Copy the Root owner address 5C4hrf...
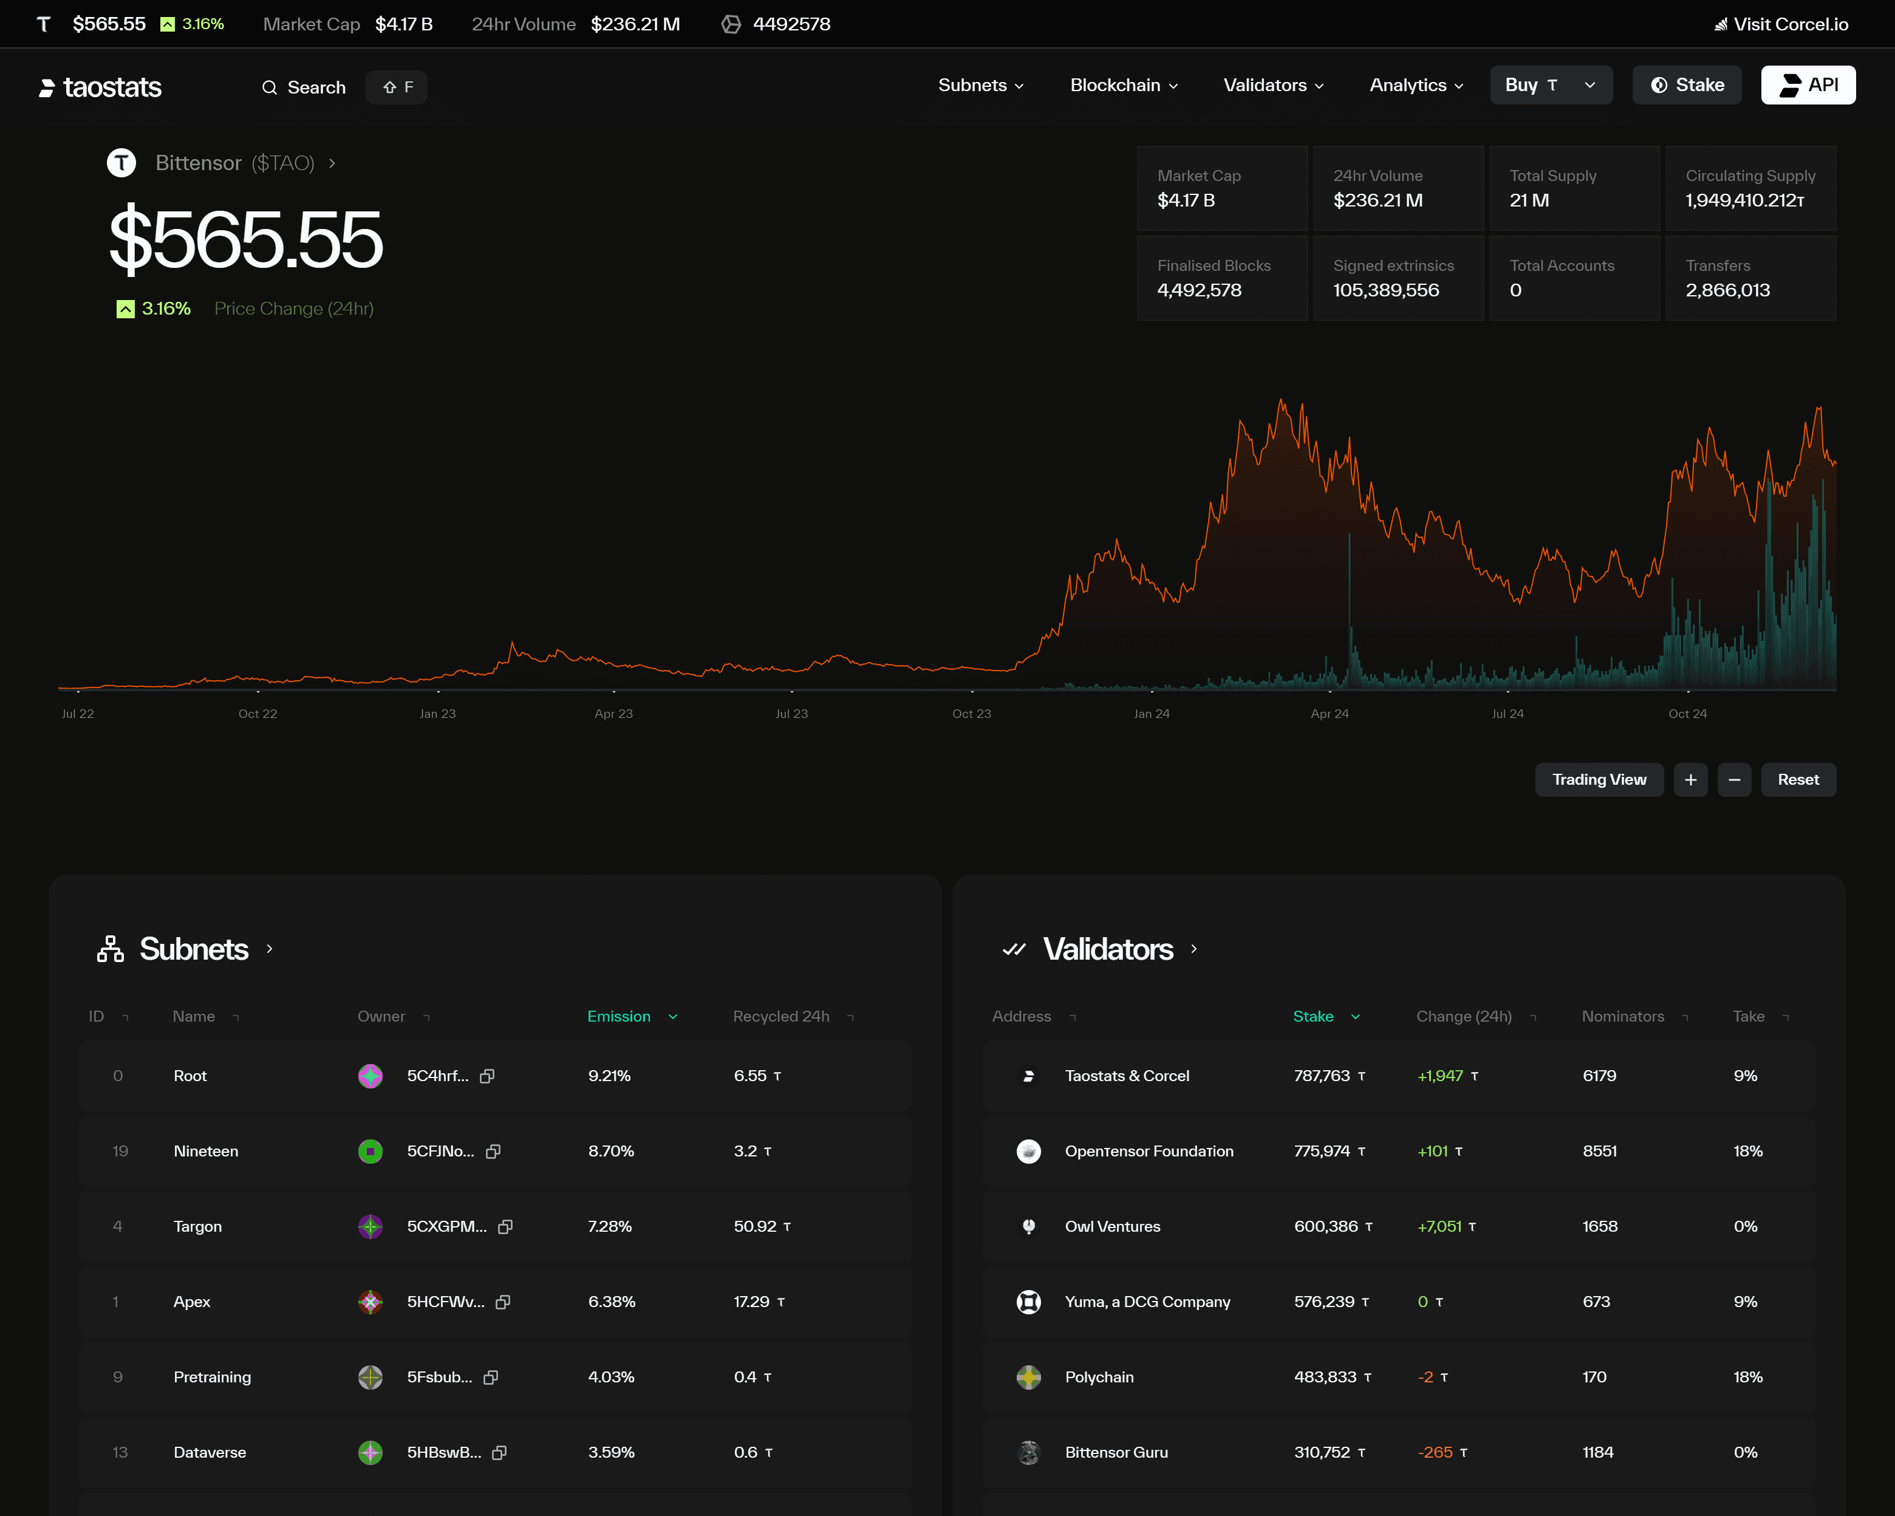The height and width of the screenshot is (1516, 1895). (487, 1076)
